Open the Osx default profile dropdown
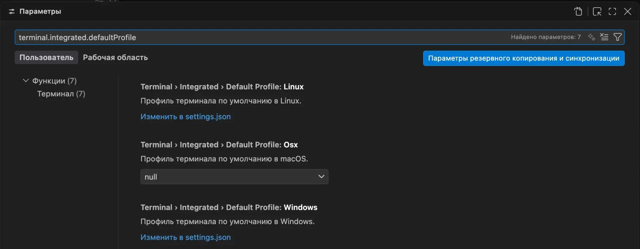This screenshot has width=640, height=249. pyautogui.click(x=234, y=177)
